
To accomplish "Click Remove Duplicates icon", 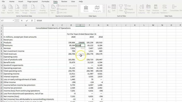I will click(x=156, y=9).
